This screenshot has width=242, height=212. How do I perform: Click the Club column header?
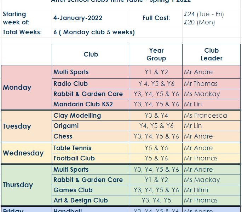[x=91, y=54]
